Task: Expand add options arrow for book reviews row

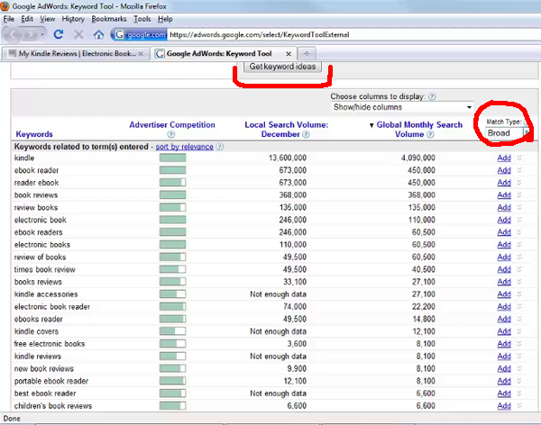Action: tap(518, 194)
